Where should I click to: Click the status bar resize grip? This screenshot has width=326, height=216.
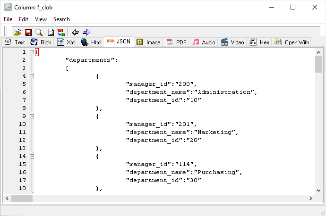pyautogui.click(x=323, y=213)
